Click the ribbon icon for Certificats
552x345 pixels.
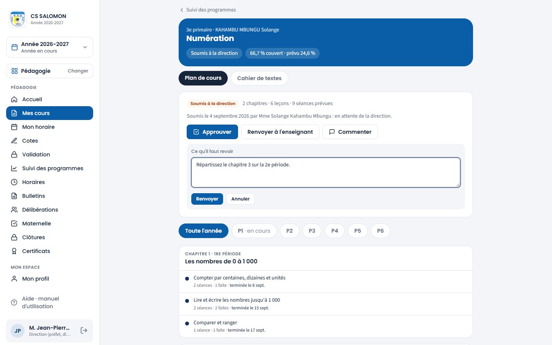point(14,251)
